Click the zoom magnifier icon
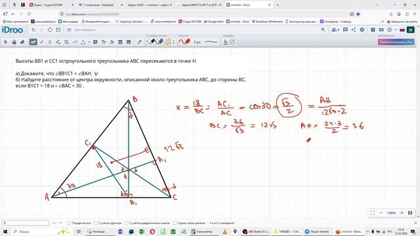This screenshot has height=236, width=420. tap(323, 30)
